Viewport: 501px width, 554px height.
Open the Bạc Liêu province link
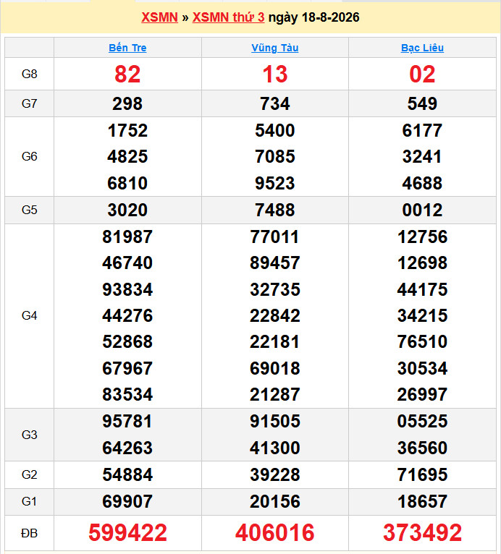[423, 48]
